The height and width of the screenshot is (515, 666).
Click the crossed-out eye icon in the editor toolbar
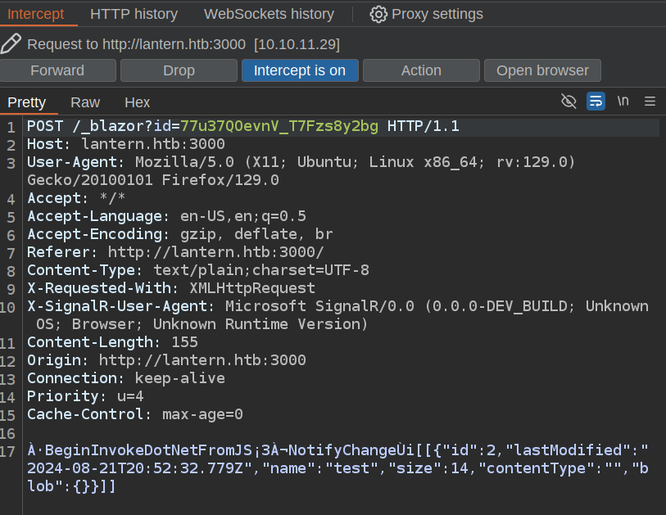point(569,102)
